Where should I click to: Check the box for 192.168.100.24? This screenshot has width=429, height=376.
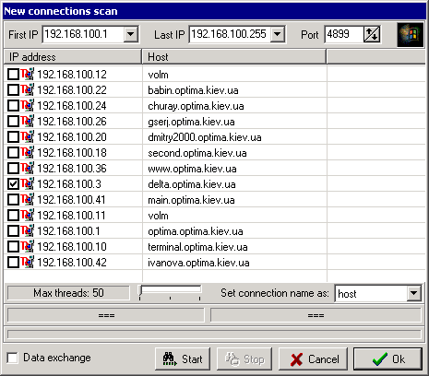13,106
